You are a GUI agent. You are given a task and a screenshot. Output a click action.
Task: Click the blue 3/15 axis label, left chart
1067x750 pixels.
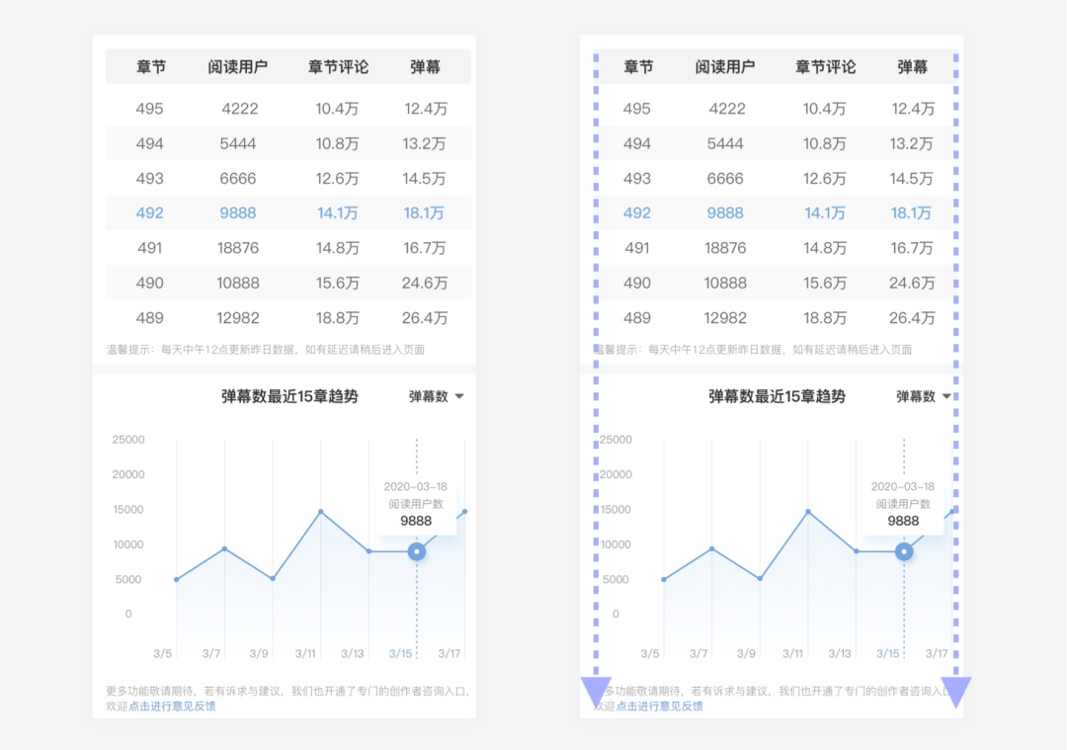click(400, 653)
